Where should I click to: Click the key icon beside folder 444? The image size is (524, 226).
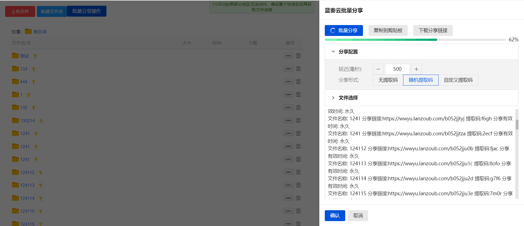pos(34,82)
